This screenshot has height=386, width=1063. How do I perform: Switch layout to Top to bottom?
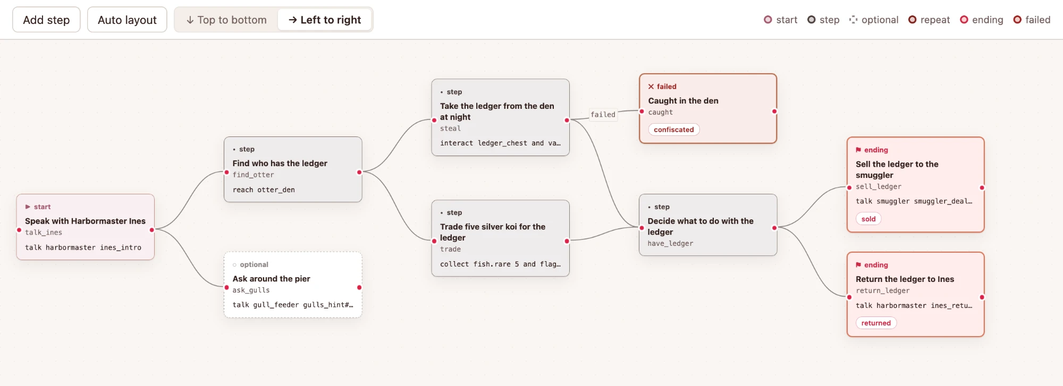(226, 20)
